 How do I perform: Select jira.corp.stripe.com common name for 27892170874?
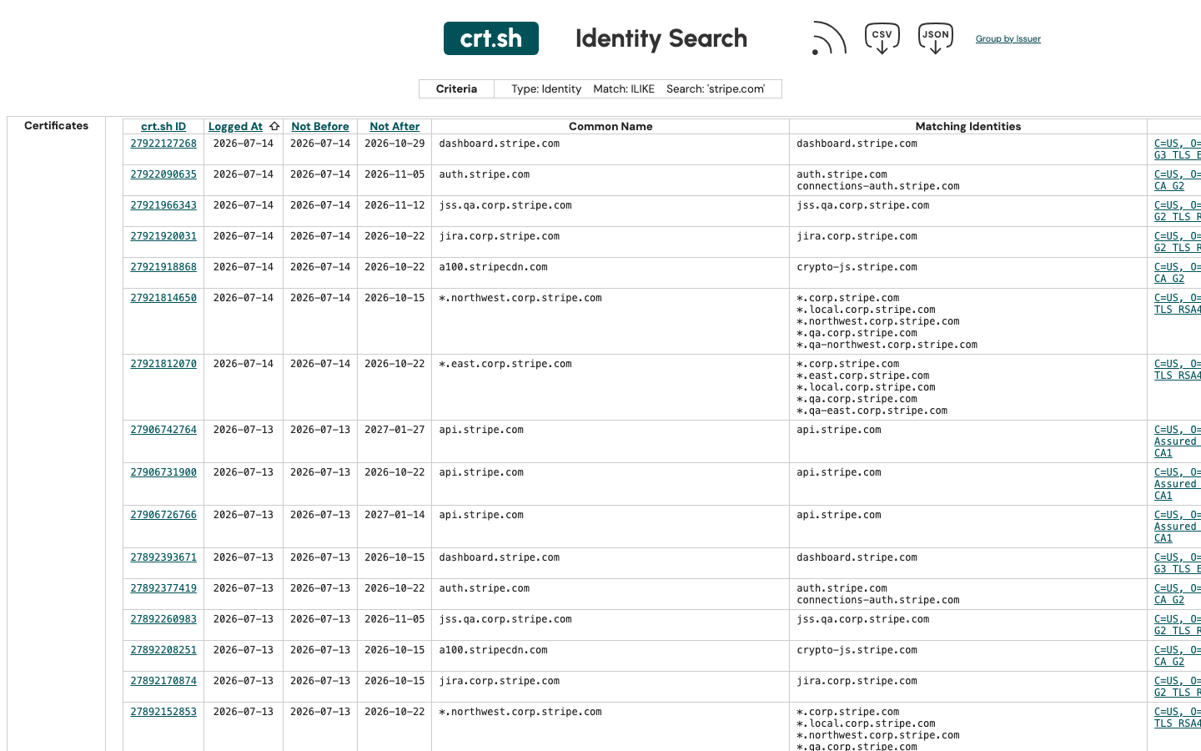click(499, 681)
